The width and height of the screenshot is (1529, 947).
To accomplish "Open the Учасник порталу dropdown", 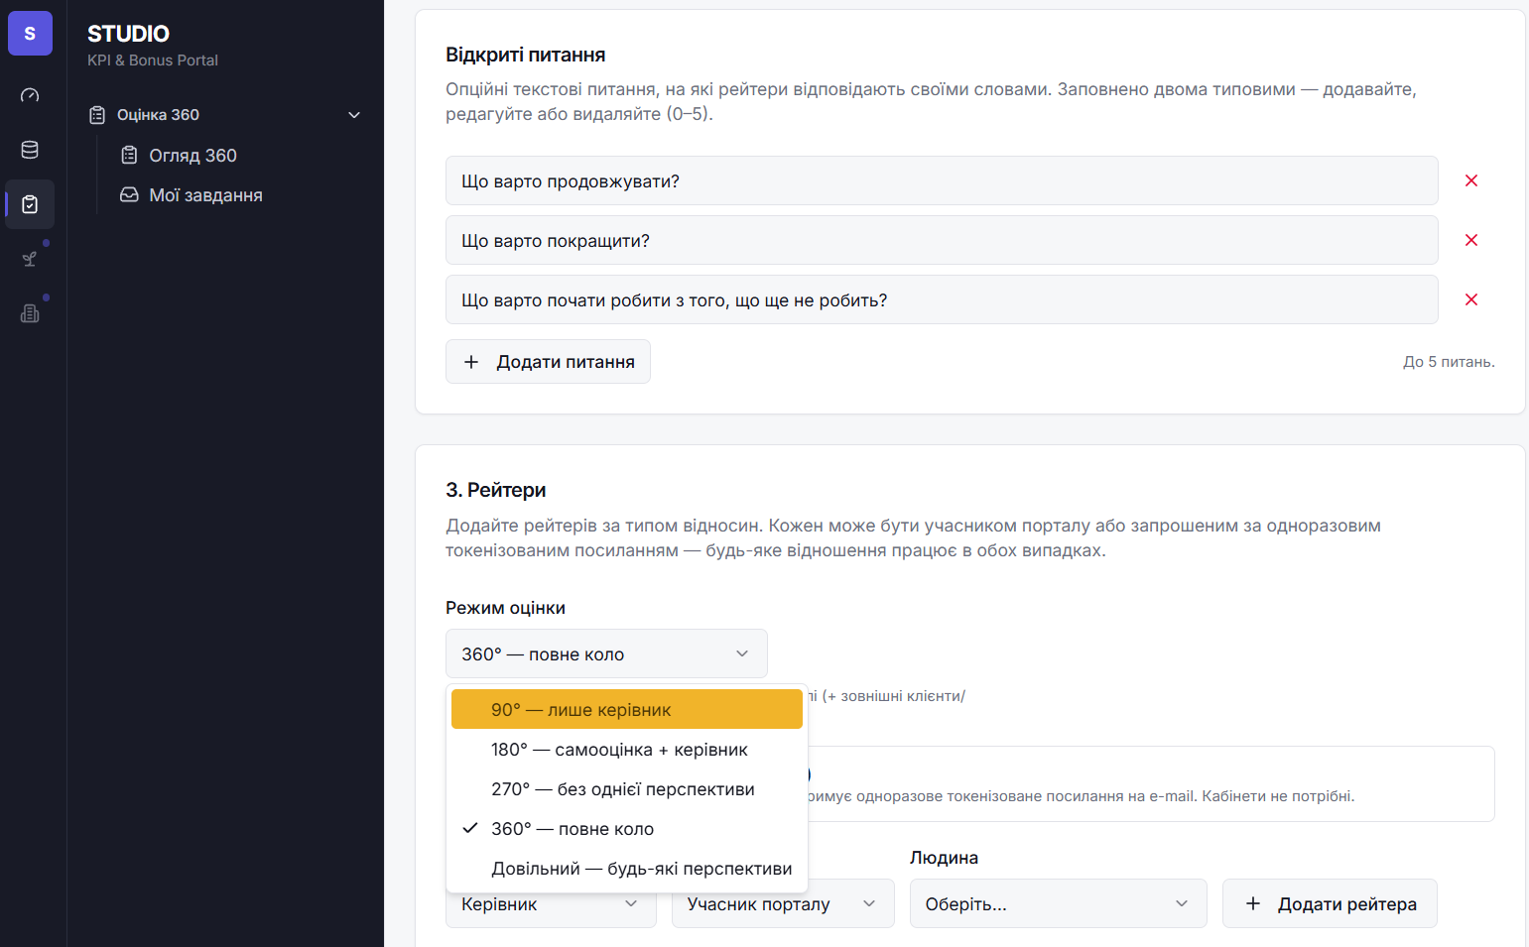I will click(783, 903).
